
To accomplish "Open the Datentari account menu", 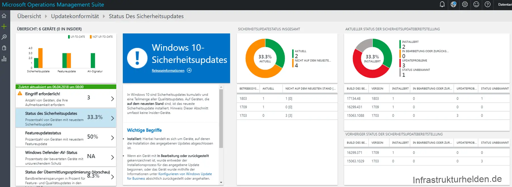I will click(505, 4).
